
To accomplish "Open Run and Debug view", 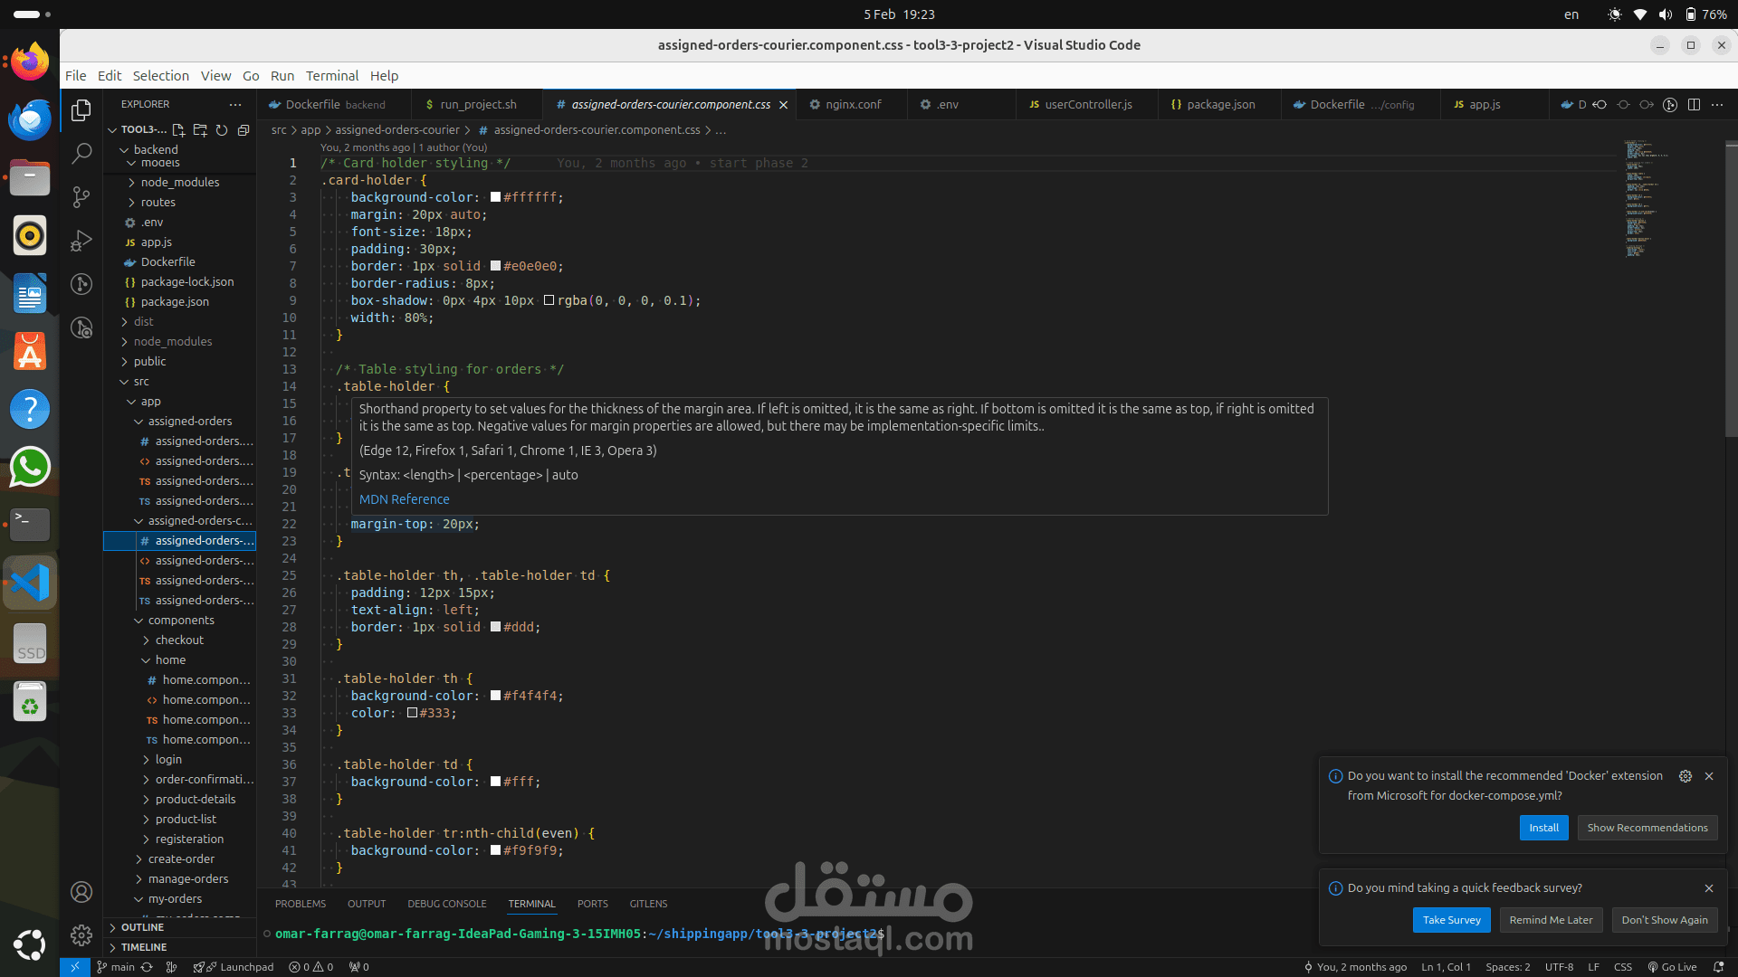I will (x=81, y=241).
